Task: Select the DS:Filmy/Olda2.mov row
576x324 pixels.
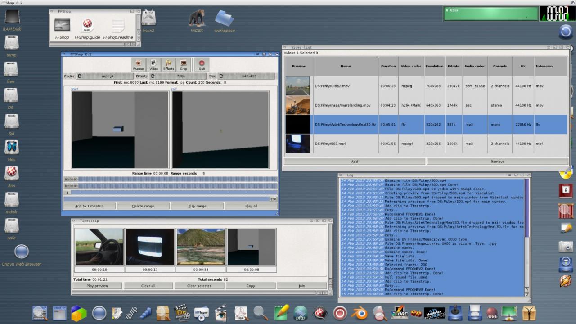Action: (346, 86)
